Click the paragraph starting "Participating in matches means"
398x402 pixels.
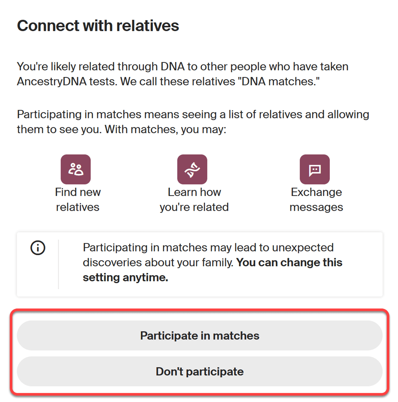tap(192, 122)
